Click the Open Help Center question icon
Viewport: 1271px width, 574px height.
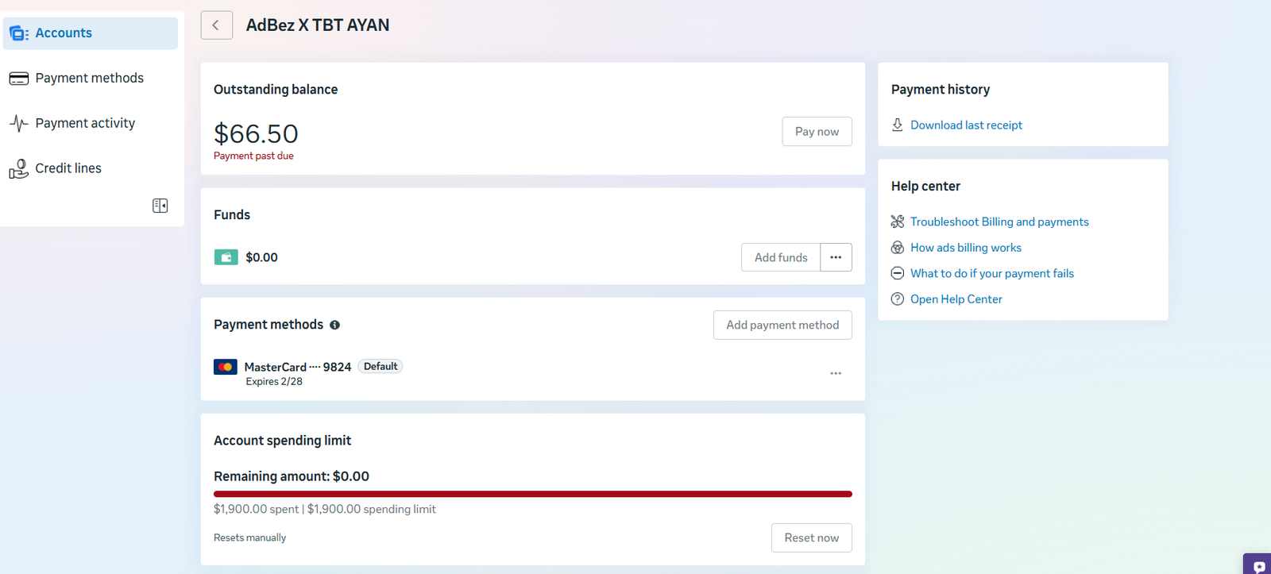click(x=898, y=299)
